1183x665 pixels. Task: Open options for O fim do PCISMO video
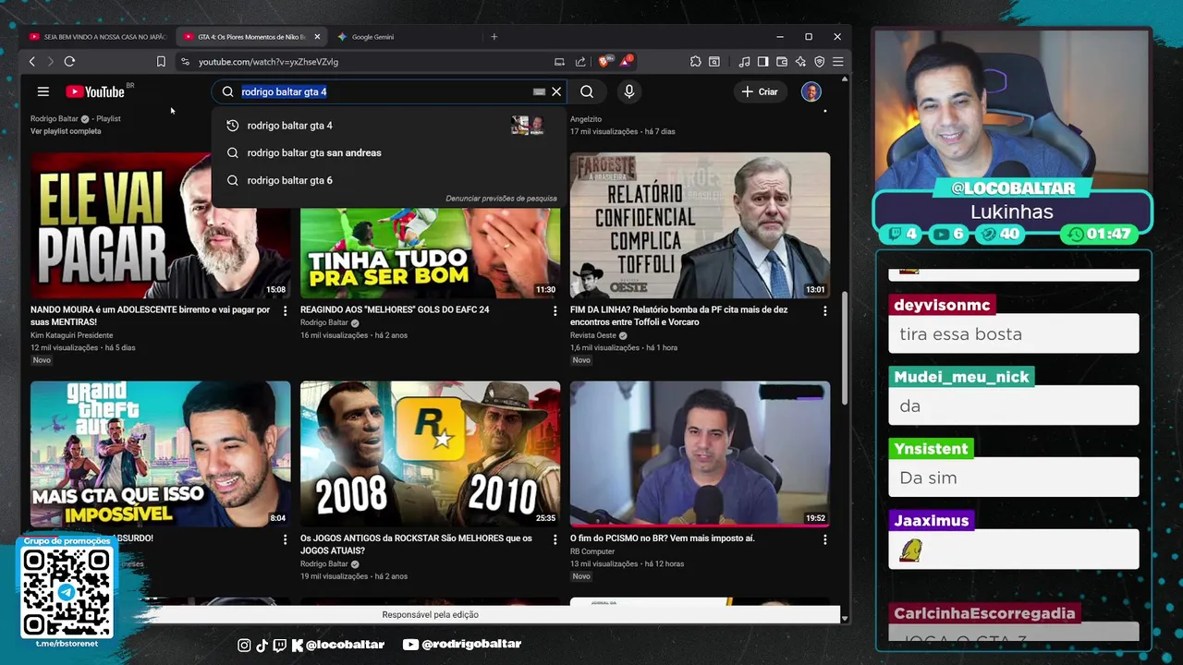824,539
